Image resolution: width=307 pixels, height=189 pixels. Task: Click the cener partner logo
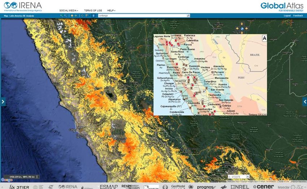click(263, 186)
